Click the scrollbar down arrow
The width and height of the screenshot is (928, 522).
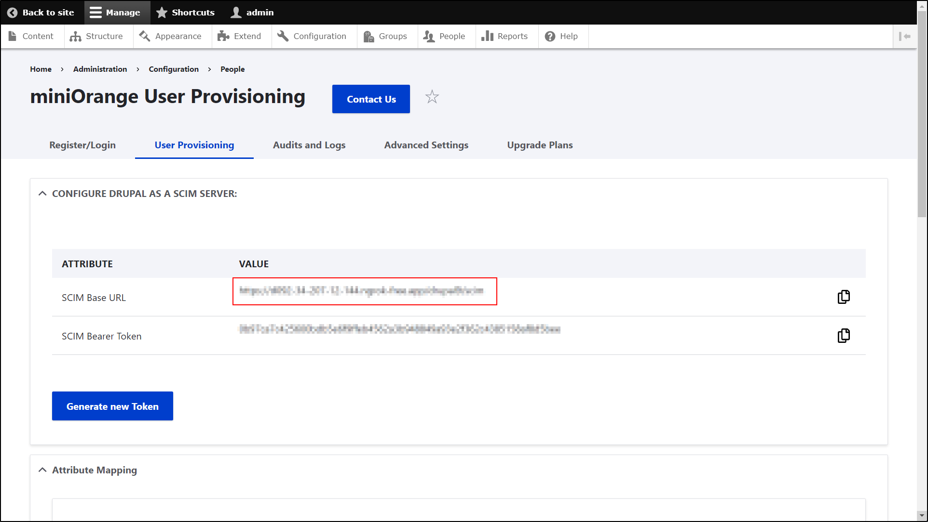(922, 515)
